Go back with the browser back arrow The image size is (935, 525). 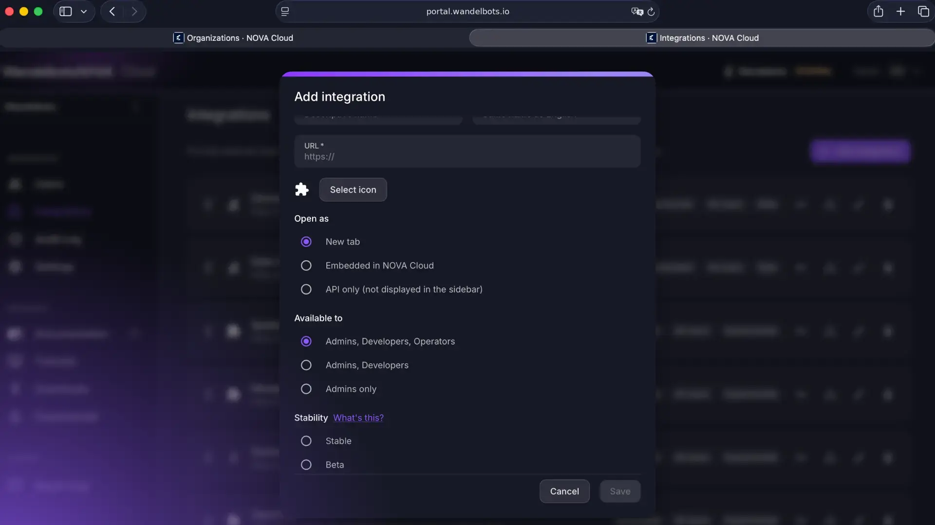click(112, 11)
